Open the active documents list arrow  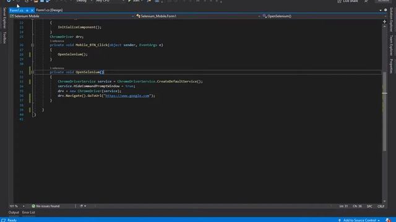381,10
